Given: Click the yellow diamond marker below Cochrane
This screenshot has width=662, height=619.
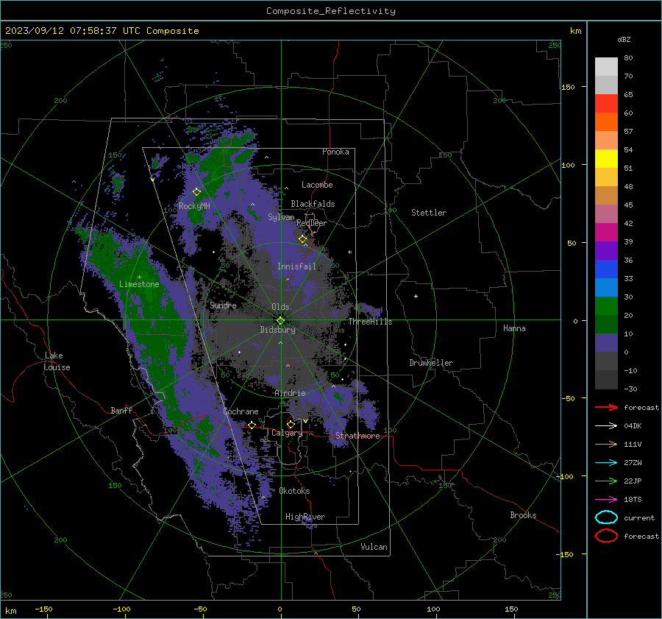Looking at the screenshot, I should 252,425.
